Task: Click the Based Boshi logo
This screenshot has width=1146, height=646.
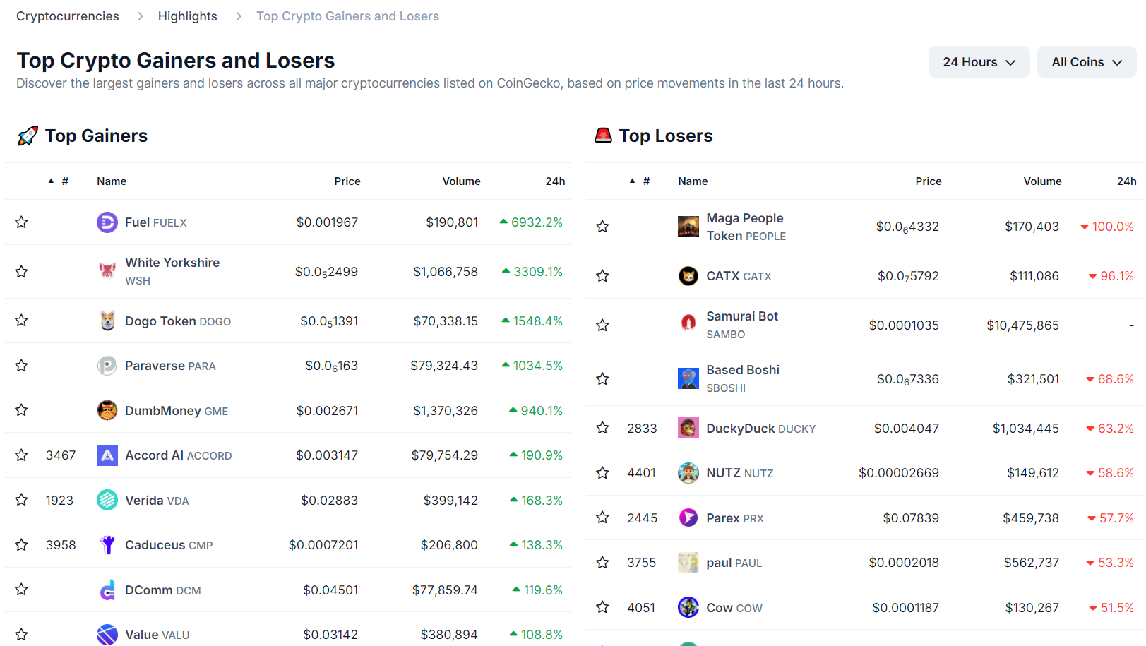Action: coord(688,378)
